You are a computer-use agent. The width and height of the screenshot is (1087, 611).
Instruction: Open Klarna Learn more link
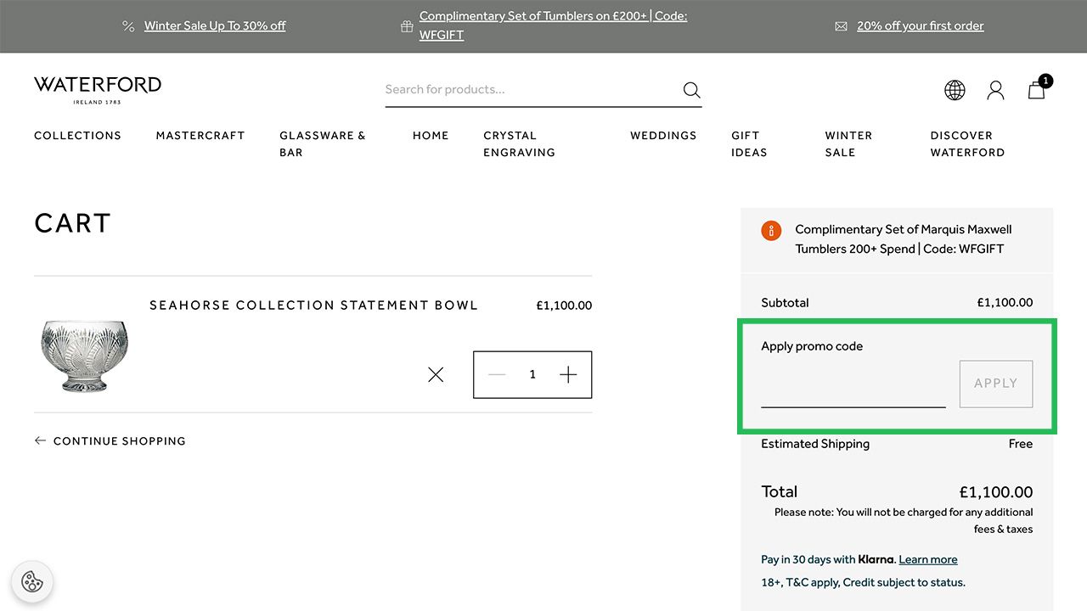(x=927, y=560)
